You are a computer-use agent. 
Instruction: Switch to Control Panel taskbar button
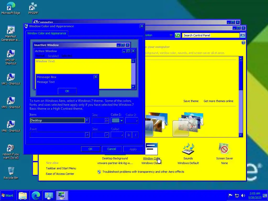[x=49, y=195]
